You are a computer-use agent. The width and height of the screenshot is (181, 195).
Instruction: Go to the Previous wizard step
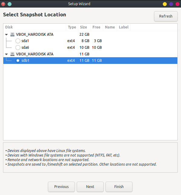[x=61, y=187]
